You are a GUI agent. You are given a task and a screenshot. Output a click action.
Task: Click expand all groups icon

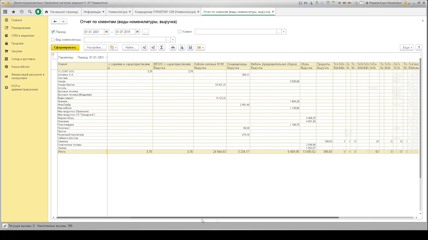point(153,47)
